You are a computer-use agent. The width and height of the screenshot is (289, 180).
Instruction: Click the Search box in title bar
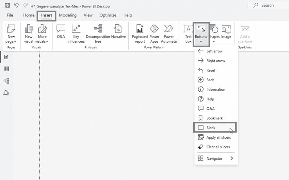click(268, 5)
